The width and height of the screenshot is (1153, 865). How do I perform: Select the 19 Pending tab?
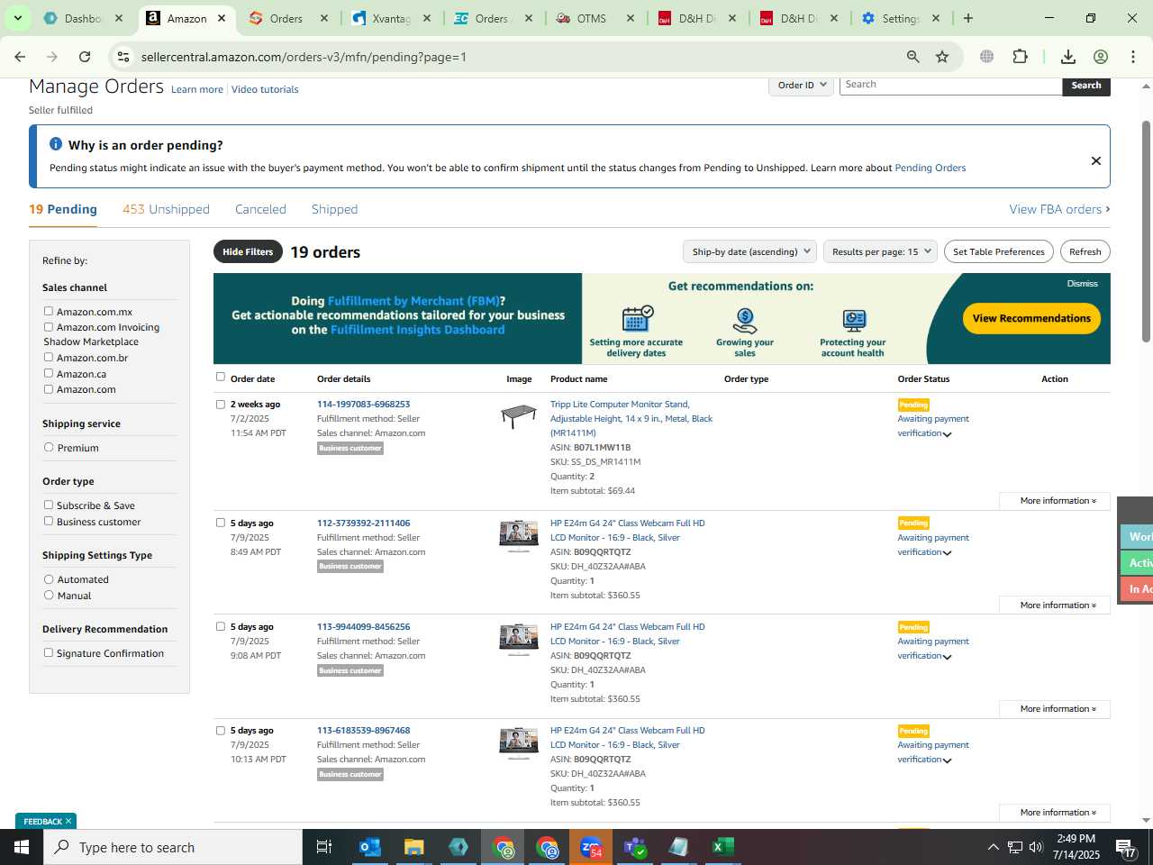click(63, 209)
